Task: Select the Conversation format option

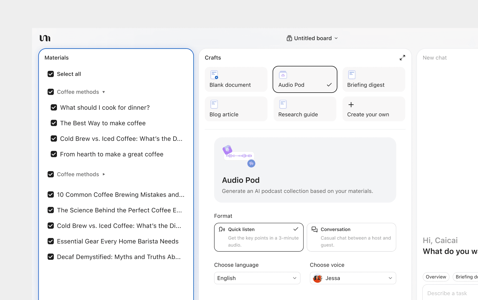Action: (x=351, y=237)
